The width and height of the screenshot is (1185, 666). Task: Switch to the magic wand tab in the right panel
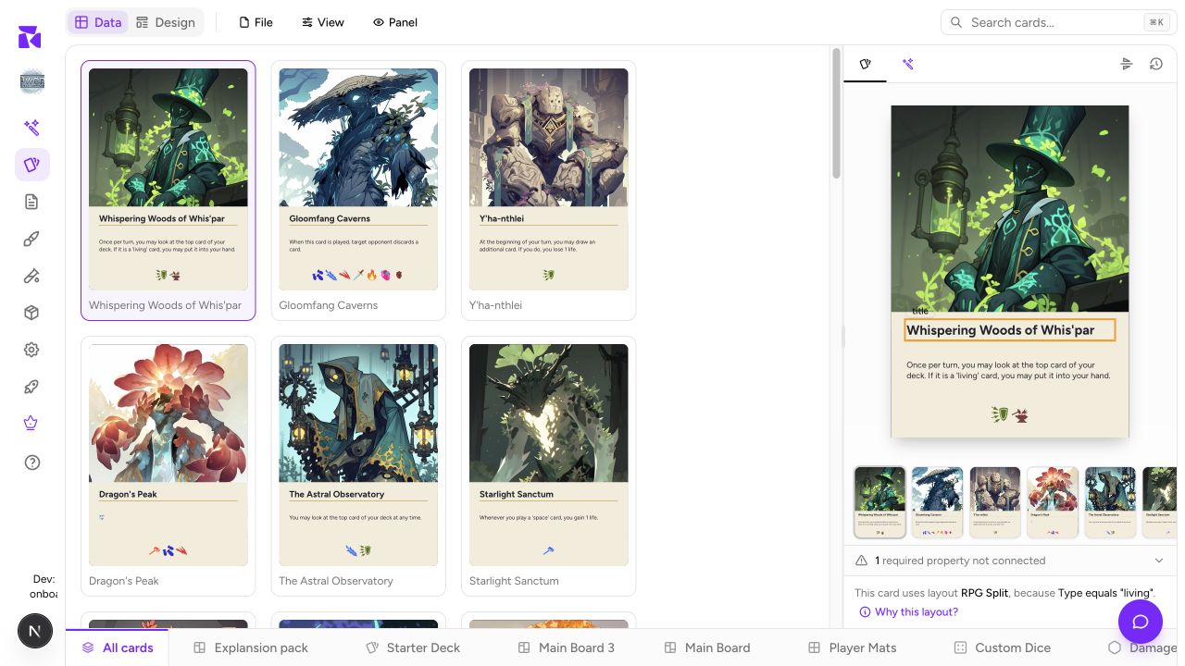point(908,64)
